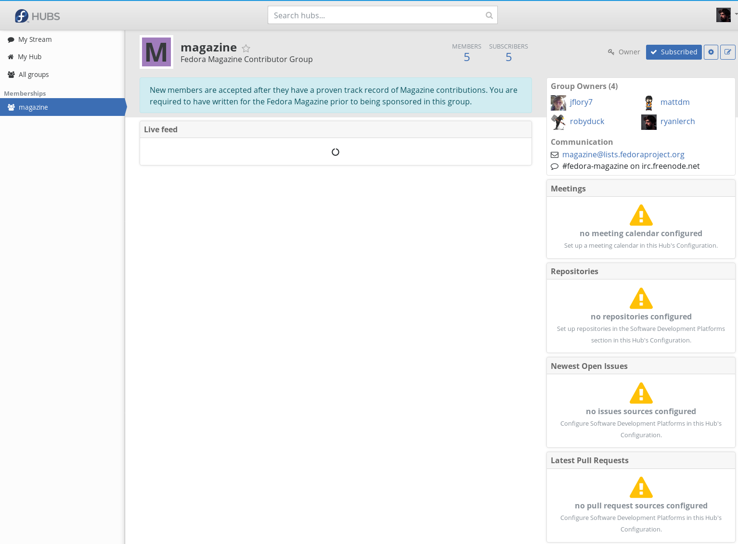
Task: Click the mailing list envelope icon
Action: click(x=555, y=155)
